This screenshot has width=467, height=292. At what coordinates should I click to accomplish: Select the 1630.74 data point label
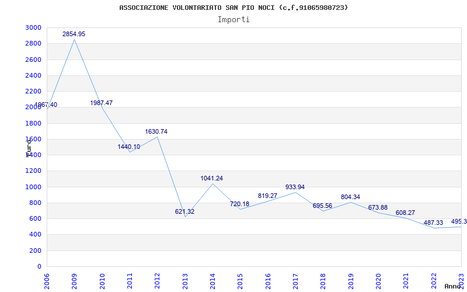tap(156, 132)
